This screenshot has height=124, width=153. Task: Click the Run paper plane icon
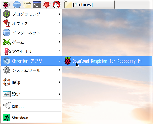coord(7,106)
